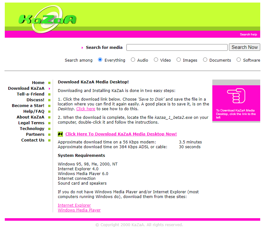The image size is (265, 230).
Task: Select the Software search option
Action: point(238,60)
